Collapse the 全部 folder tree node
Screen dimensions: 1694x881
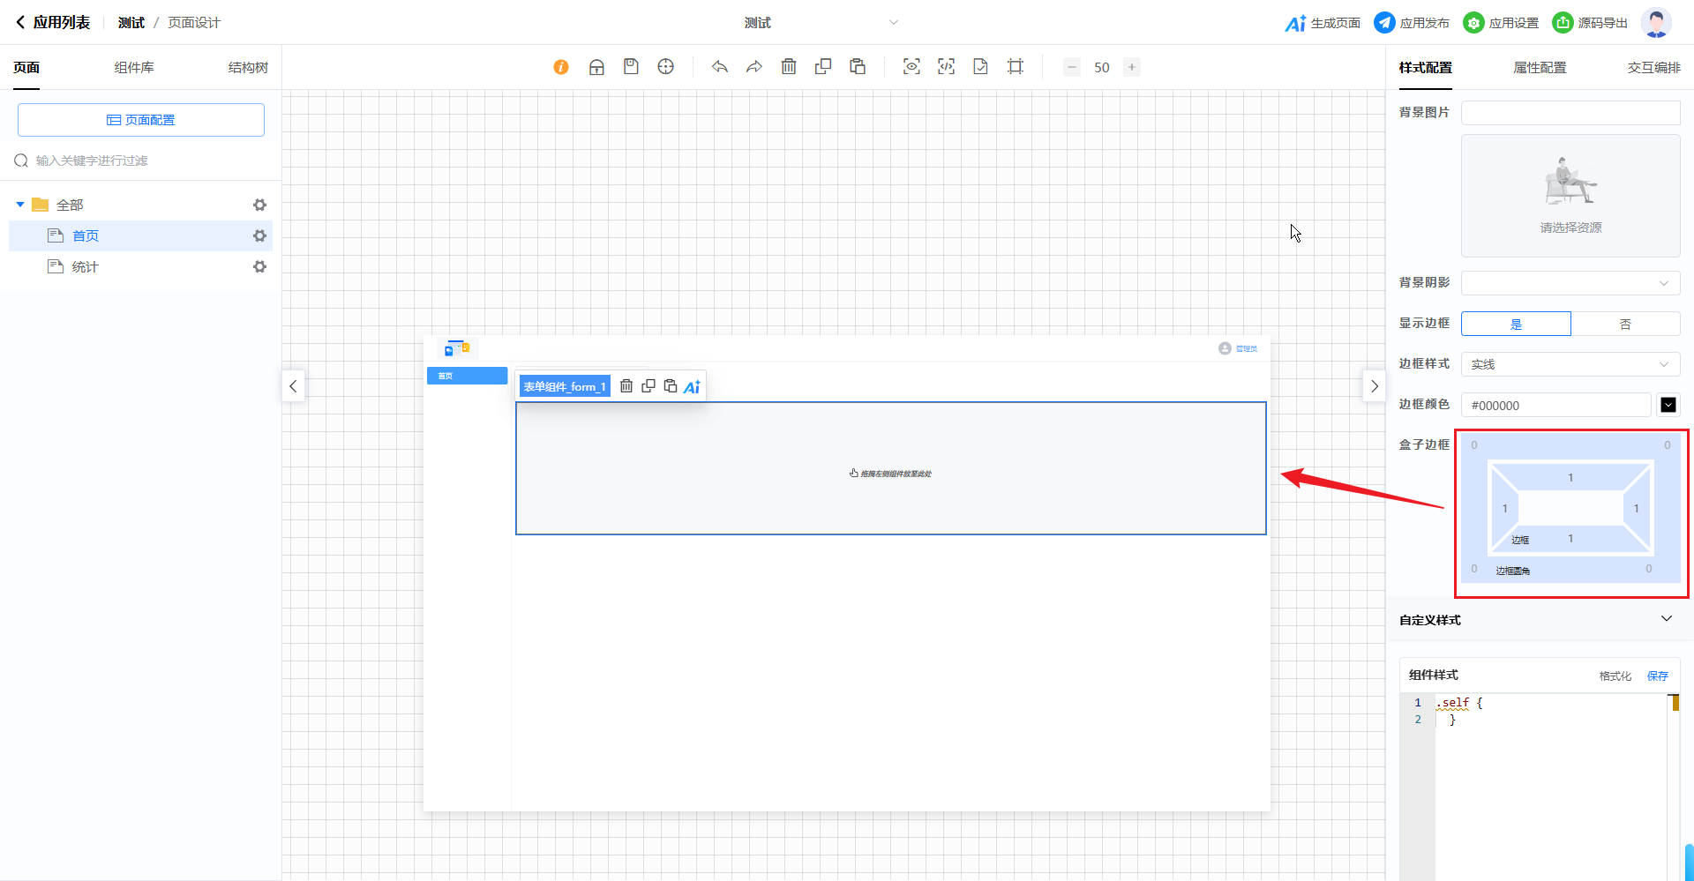(20, 205)
